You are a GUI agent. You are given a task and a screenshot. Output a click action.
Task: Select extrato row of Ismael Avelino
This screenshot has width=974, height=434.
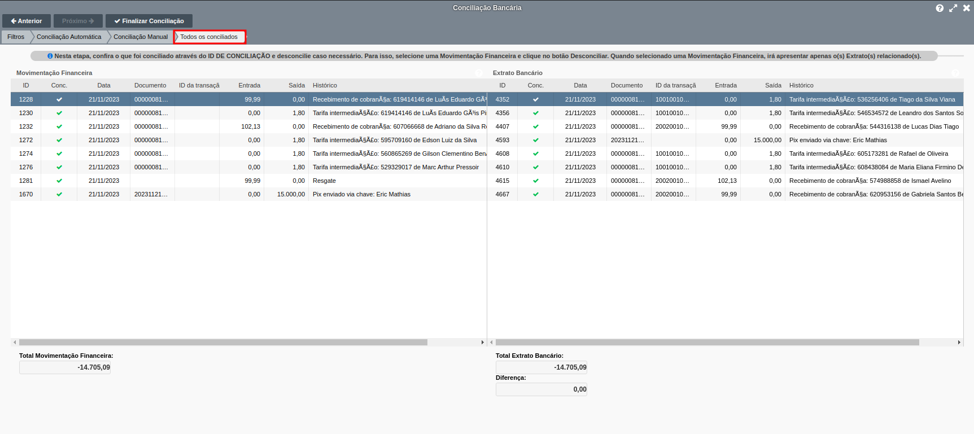click(725, 181)
